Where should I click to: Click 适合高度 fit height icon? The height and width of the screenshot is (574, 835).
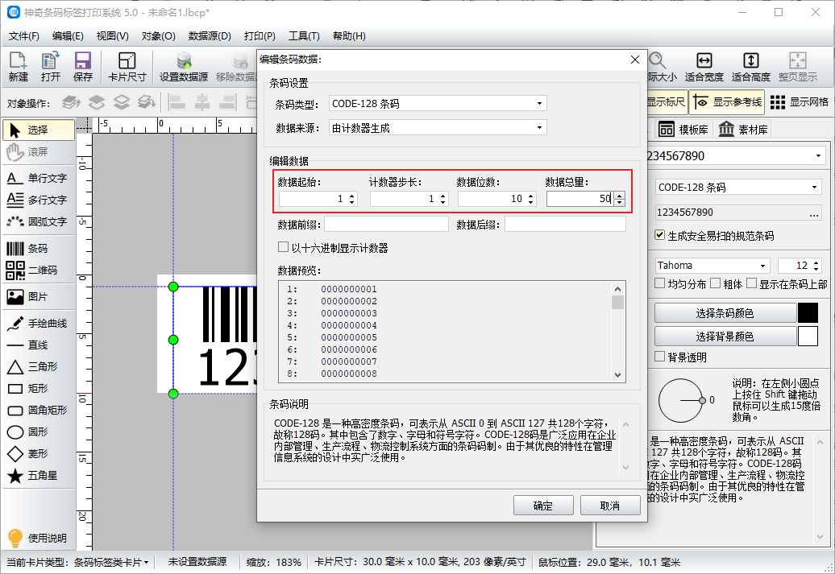(x=751, y=67)
